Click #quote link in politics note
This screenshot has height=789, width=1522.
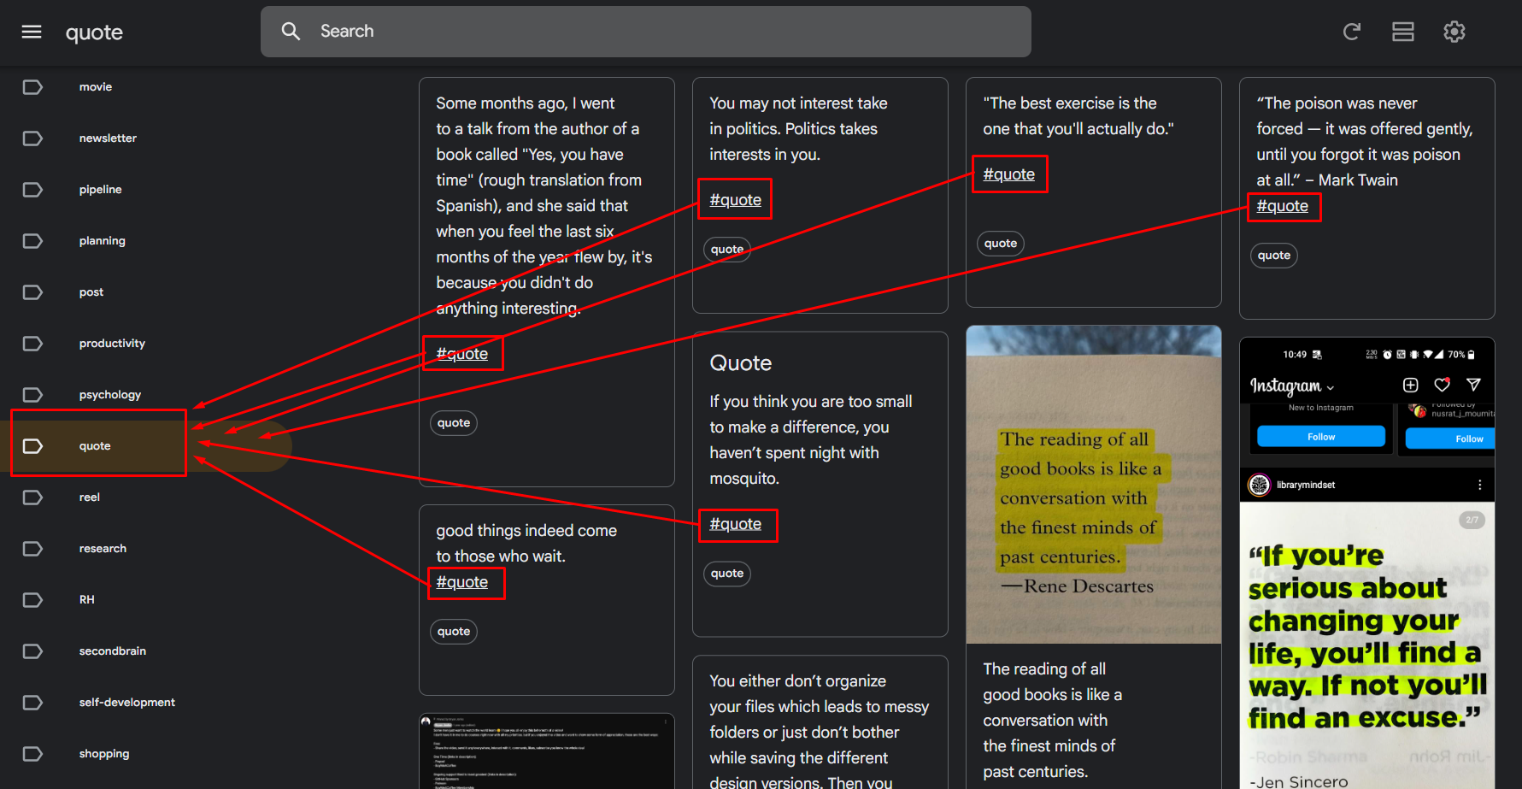pos(736,200)
